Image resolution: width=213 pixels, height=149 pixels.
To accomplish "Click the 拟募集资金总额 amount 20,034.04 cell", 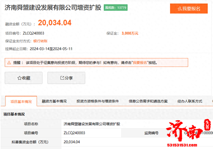I will [x=71, y=142].
